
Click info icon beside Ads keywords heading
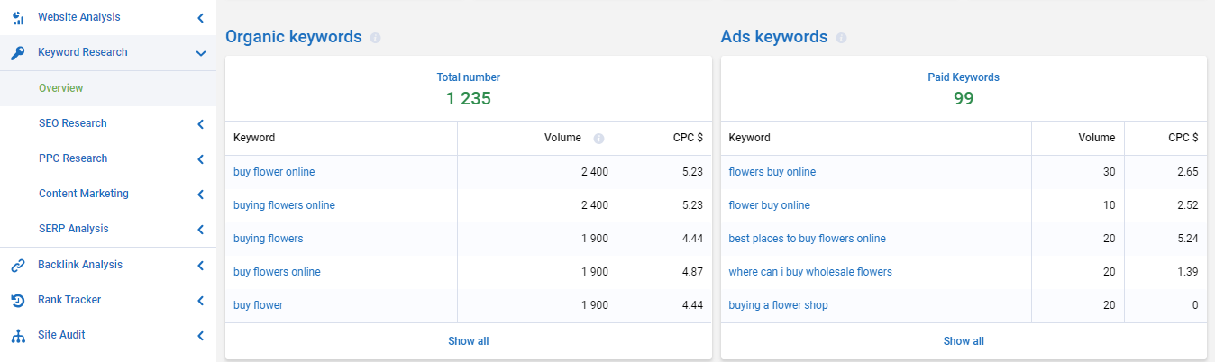click(x=841, y=38)
